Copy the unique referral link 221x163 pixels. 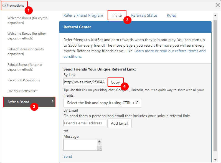(x=115, y=82)
